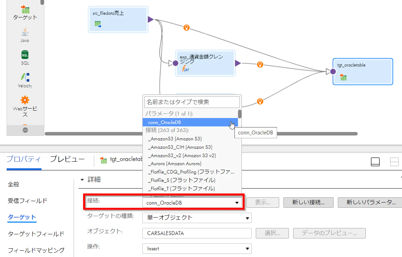The height and width of the screenshot is (257, 402).
Task: Click the canvas horizontal scrollbar
Action: [201, 134]
